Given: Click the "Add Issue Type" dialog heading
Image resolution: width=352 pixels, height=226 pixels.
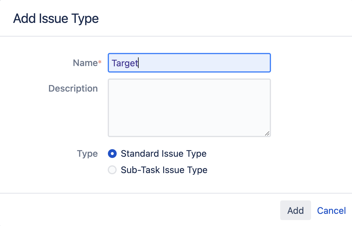Looking at the screenshot, I should 56,19.
